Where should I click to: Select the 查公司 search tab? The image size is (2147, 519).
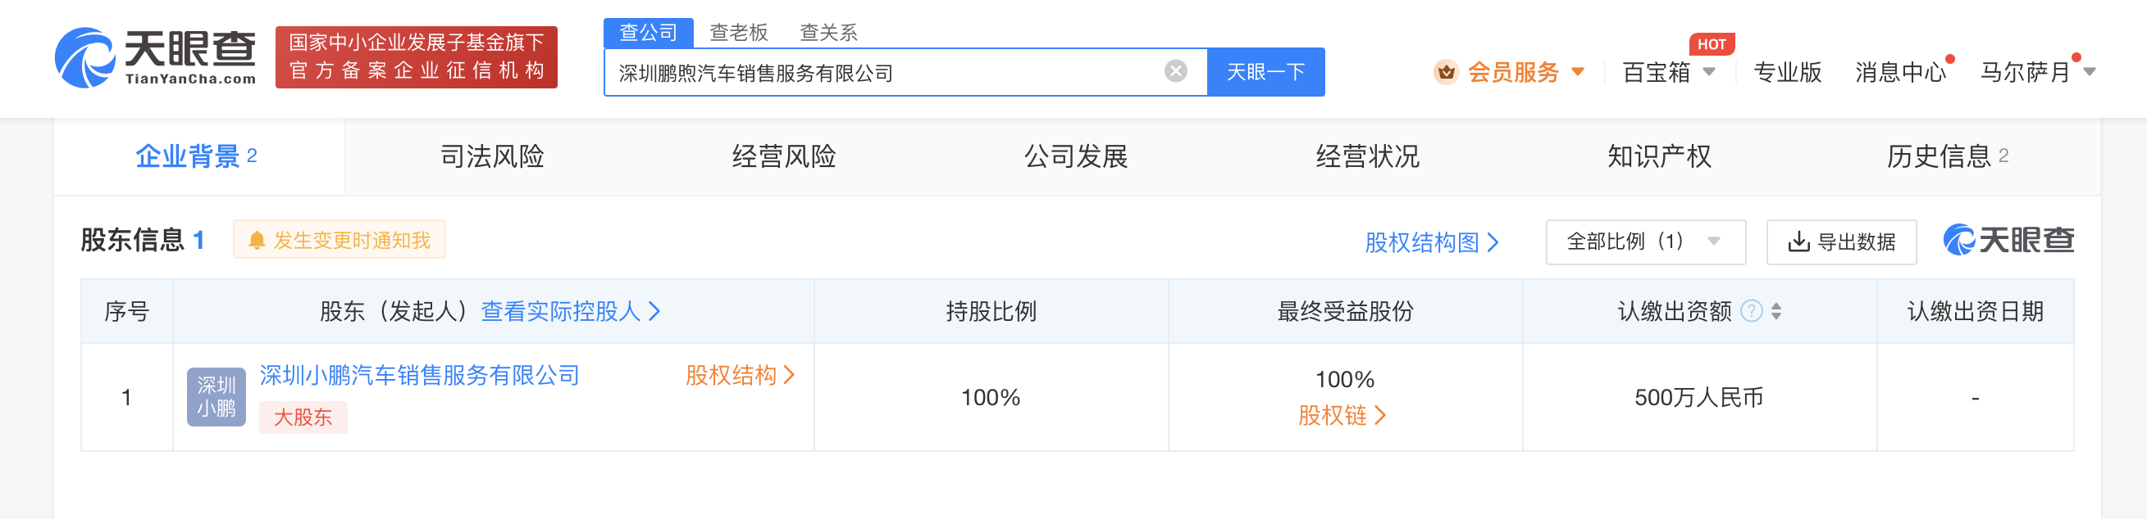[649, 33]
